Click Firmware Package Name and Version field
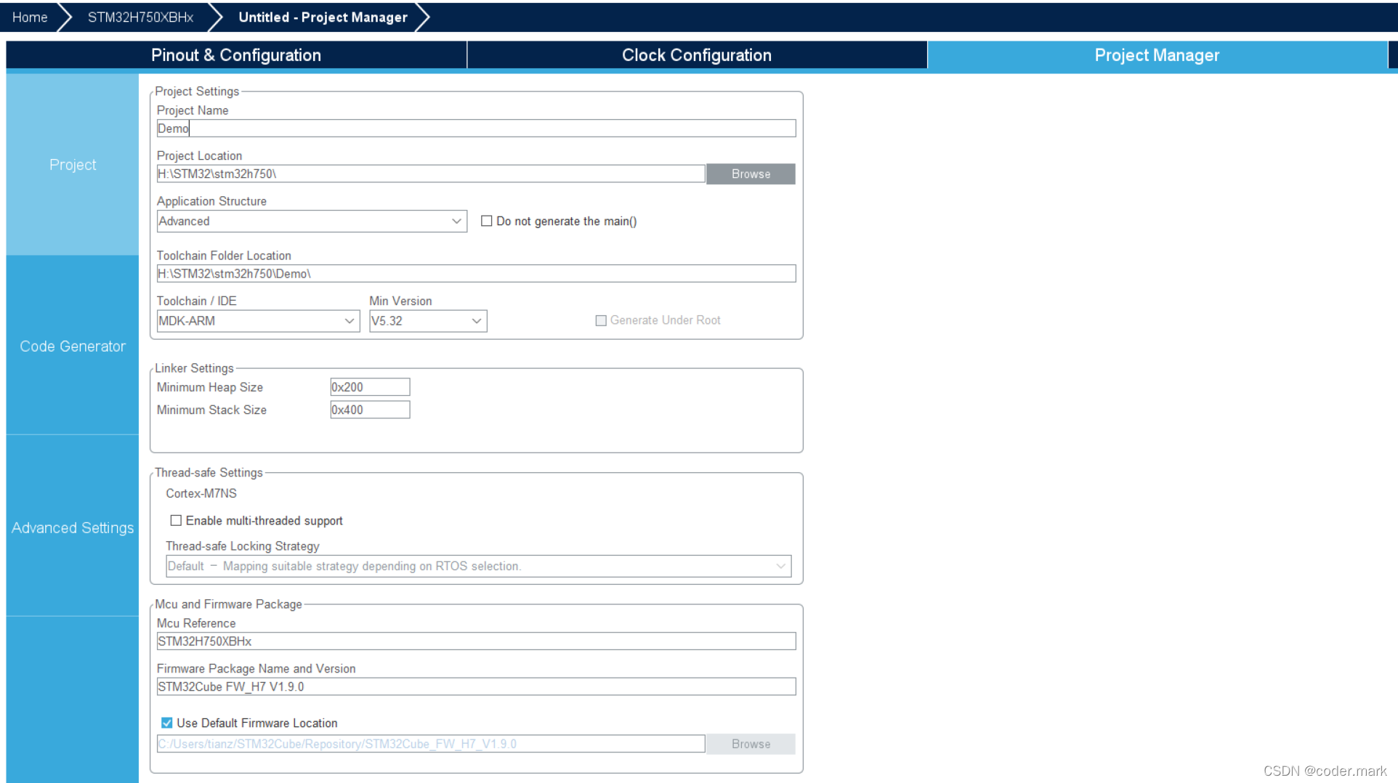 (x=476, y=686)
